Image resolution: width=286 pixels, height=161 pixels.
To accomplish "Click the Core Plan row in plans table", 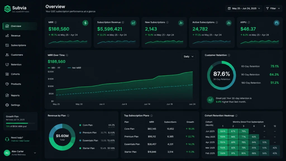I will tap(159, 129).
